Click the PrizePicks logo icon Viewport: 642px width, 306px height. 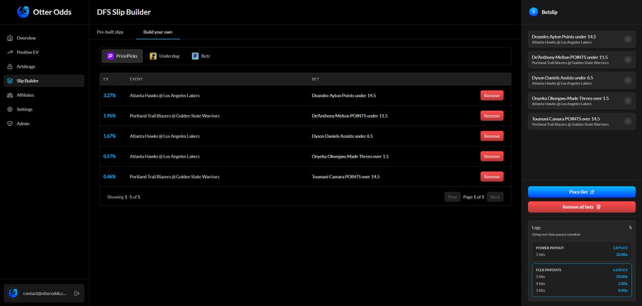pos(110,56)
